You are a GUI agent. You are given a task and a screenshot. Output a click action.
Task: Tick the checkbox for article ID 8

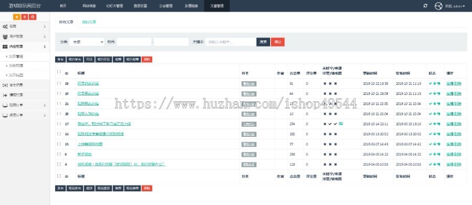pos(59,154)
